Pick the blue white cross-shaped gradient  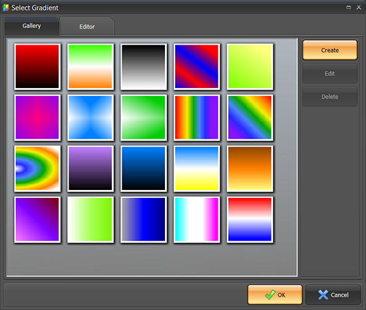tap(91, 117)
